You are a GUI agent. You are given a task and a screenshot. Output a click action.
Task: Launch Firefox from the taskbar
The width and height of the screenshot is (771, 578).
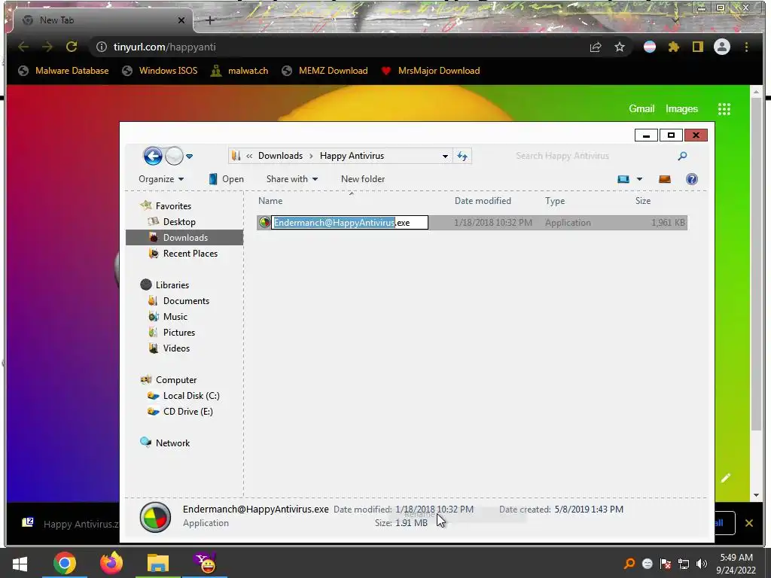[111, 563]
